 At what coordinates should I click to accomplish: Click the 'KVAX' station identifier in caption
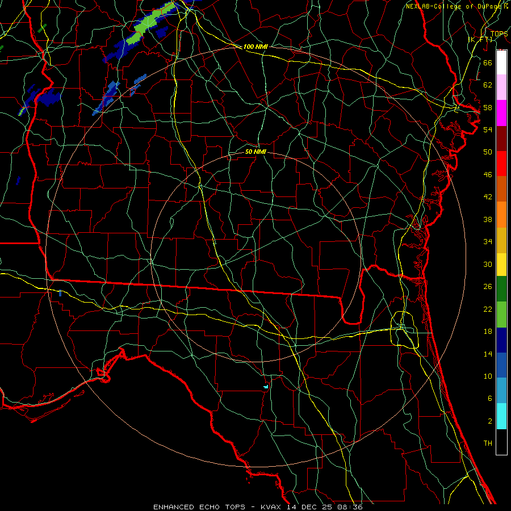pyautogui.click(x=272, y=507)
